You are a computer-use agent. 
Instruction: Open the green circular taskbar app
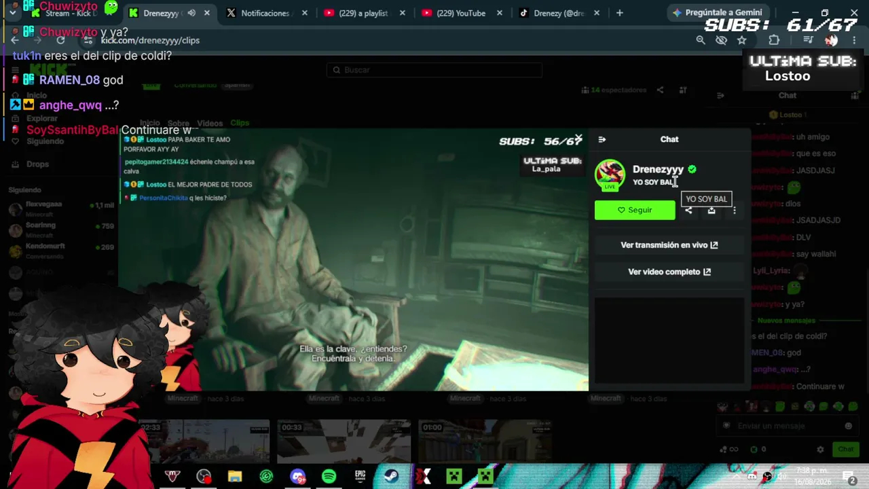click(x=266, y=477)
